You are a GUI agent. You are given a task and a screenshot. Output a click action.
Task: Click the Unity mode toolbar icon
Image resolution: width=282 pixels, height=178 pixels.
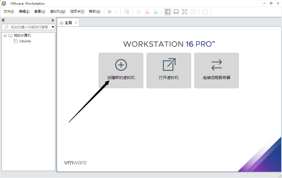[193, 12]
